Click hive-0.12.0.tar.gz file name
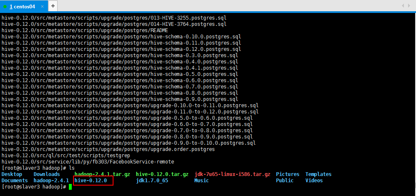Image resolution: width=416 pixels, height=196 pixels. coord(162,174)
